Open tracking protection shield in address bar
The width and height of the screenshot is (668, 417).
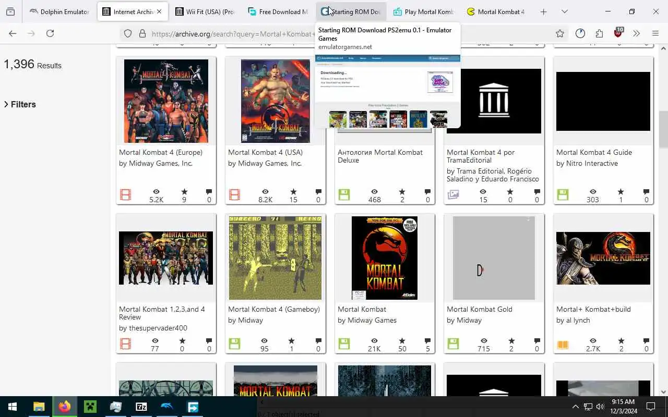tap(128, 33)
